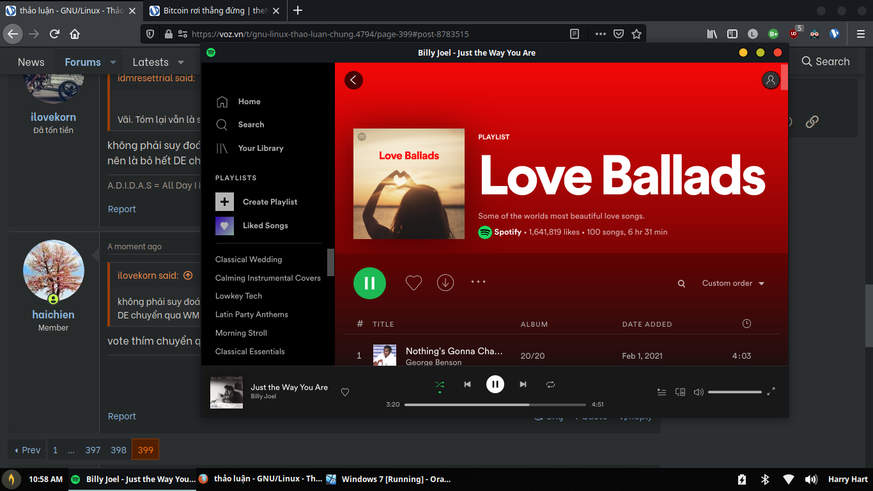Sort the track list by DATE ADDED
873x491 pixels.
(647, 324)
